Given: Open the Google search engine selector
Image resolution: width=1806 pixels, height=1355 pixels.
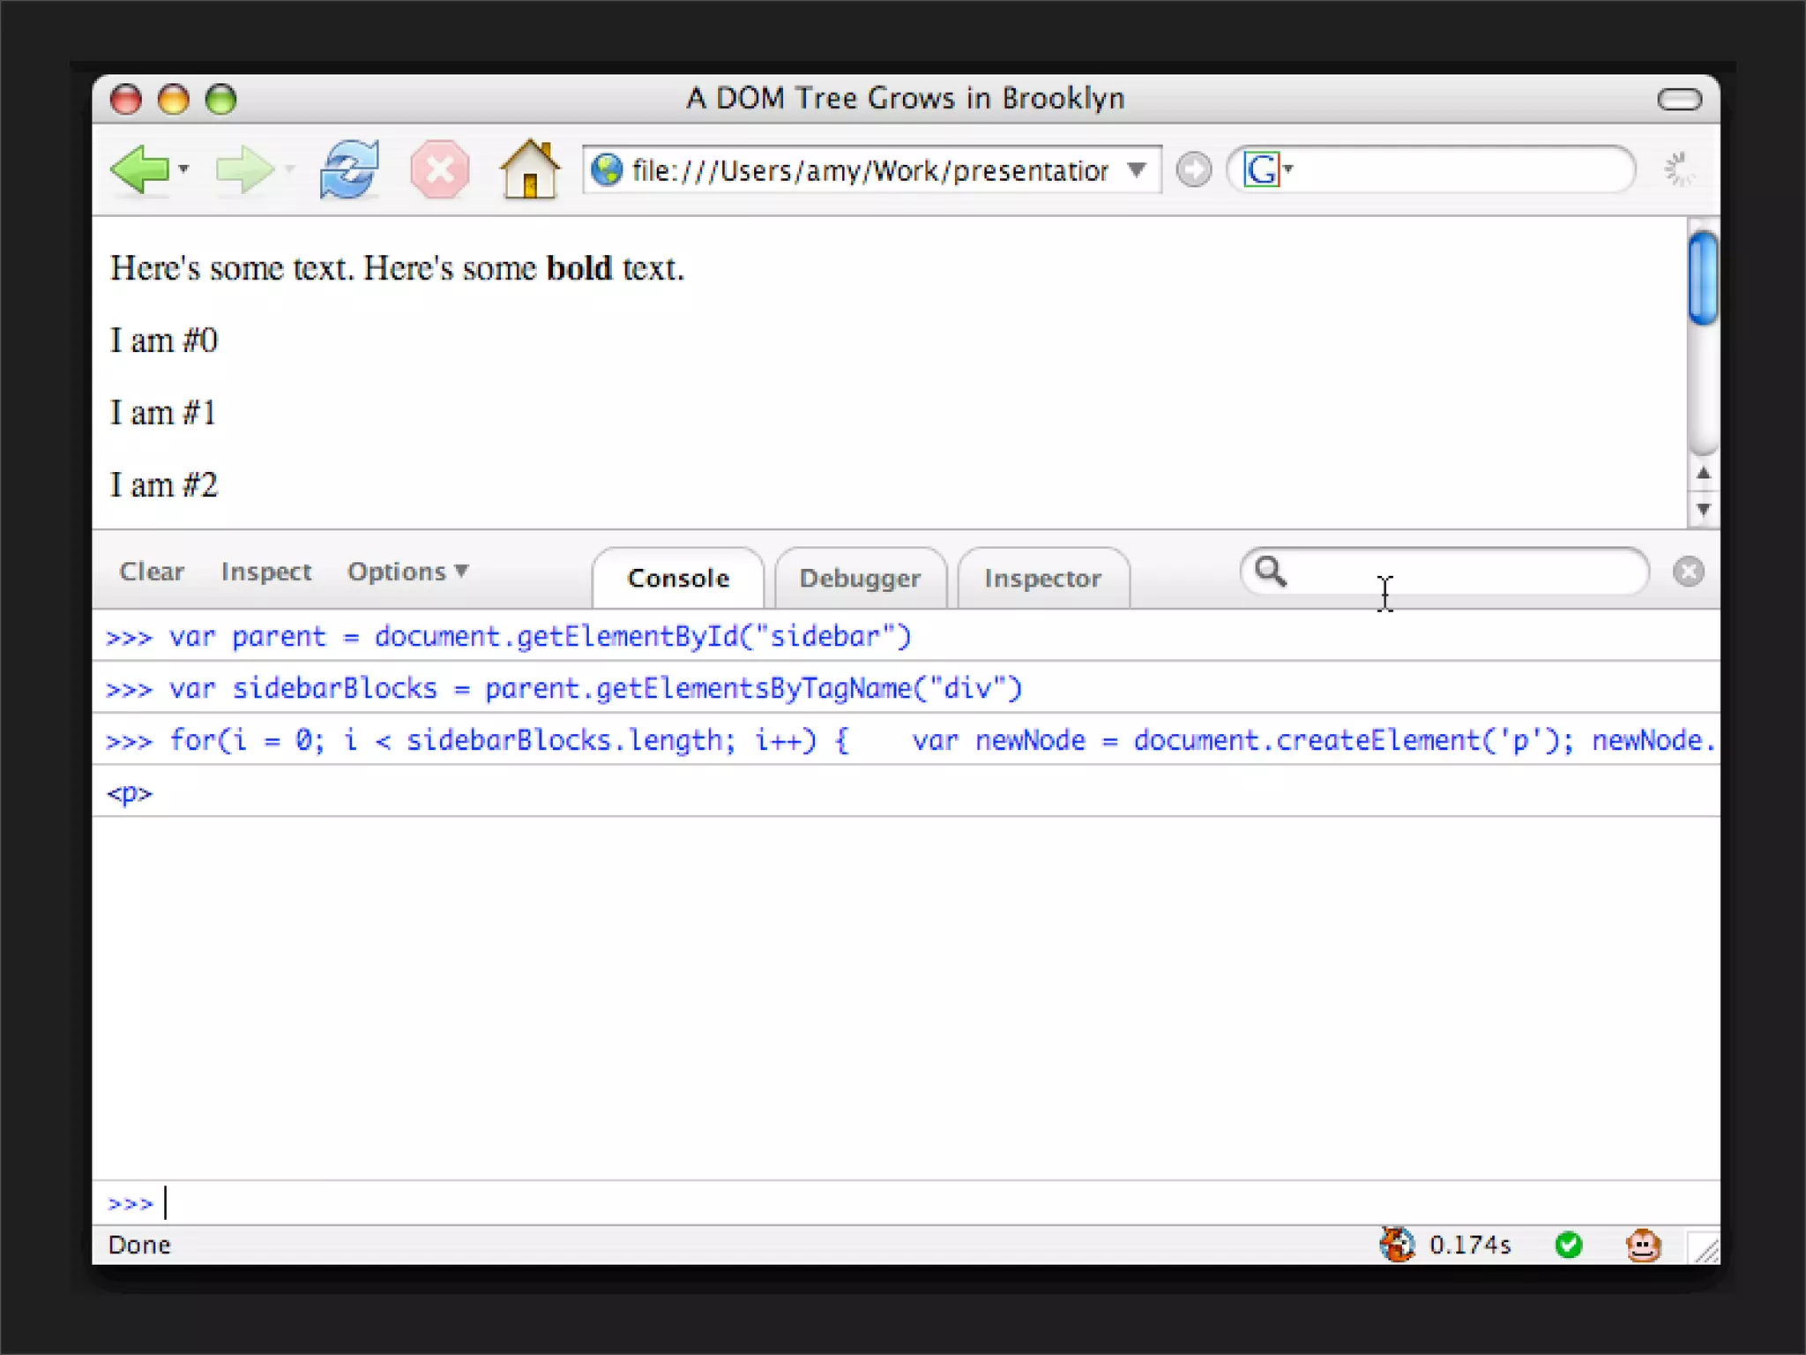Looking at the screenshot, I should click(x=1268, y=169).
